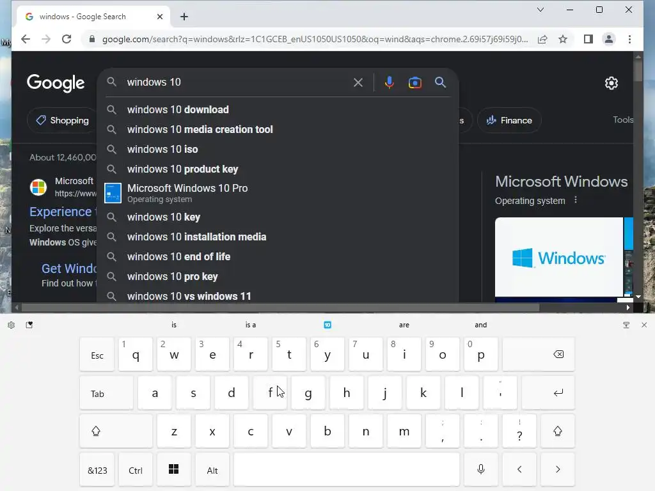Start voice search with microphone
The height and width of the screenshot is (491, 655).
pyautogui.click(x=390, y=82)
